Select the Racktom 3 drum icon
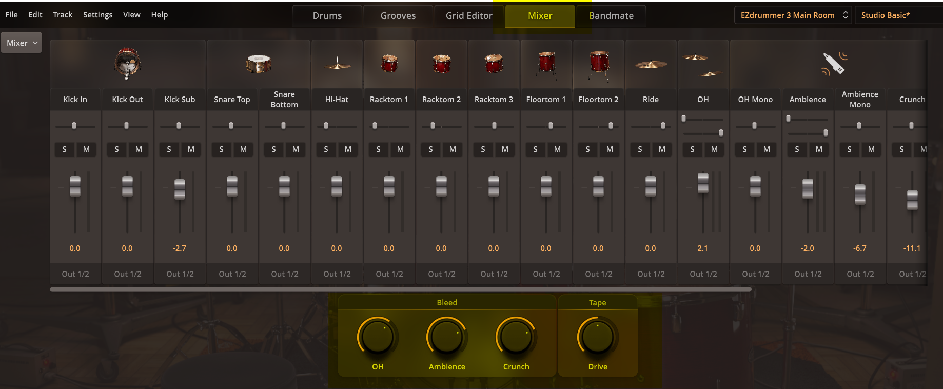 494,64
